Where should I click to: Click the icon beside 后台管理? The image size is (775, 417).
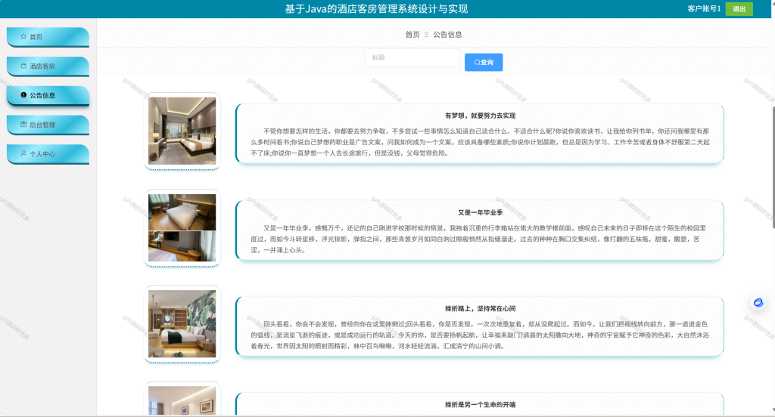(23, 125)
